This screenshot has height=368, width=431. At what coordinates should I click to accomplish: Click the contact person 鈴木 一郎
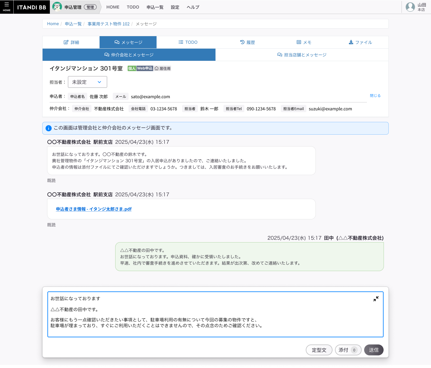(209, 109)
